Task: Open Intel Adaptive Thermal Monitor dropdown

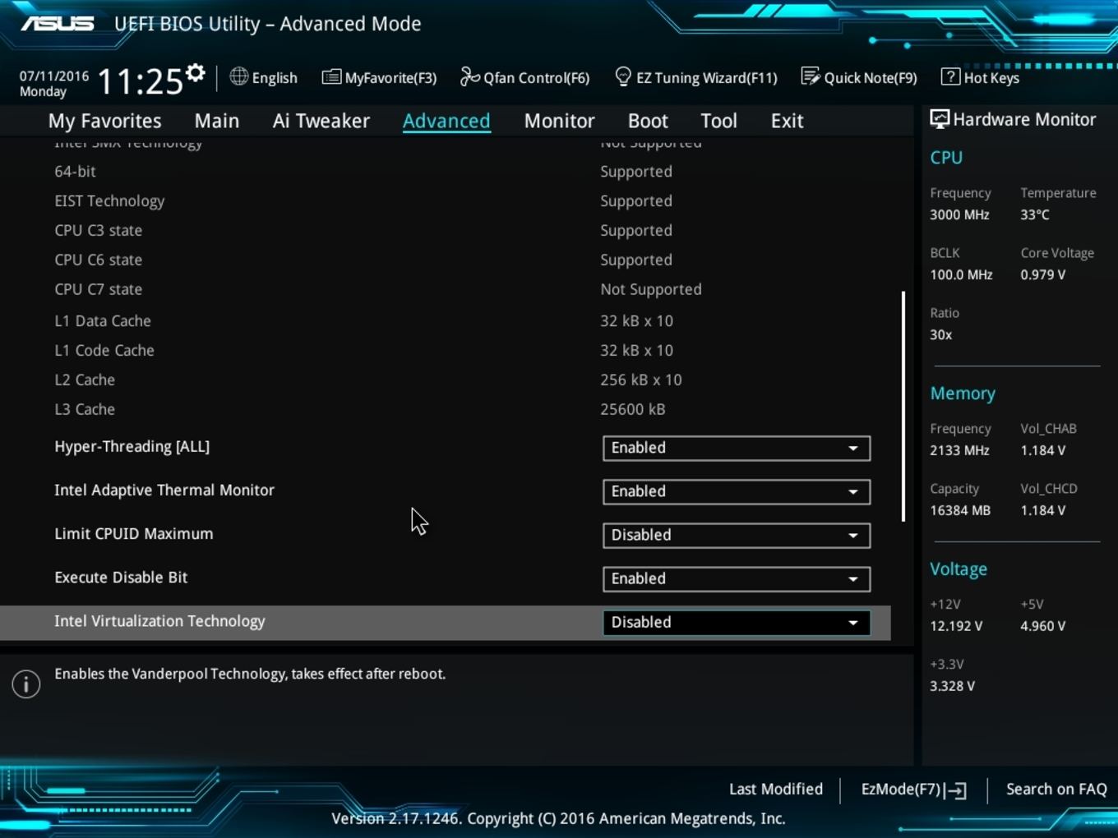Action: coord(736,491)
